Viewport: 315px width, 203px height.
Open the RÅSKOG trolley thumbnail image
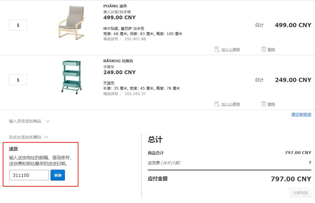click(x=71, y=76)
